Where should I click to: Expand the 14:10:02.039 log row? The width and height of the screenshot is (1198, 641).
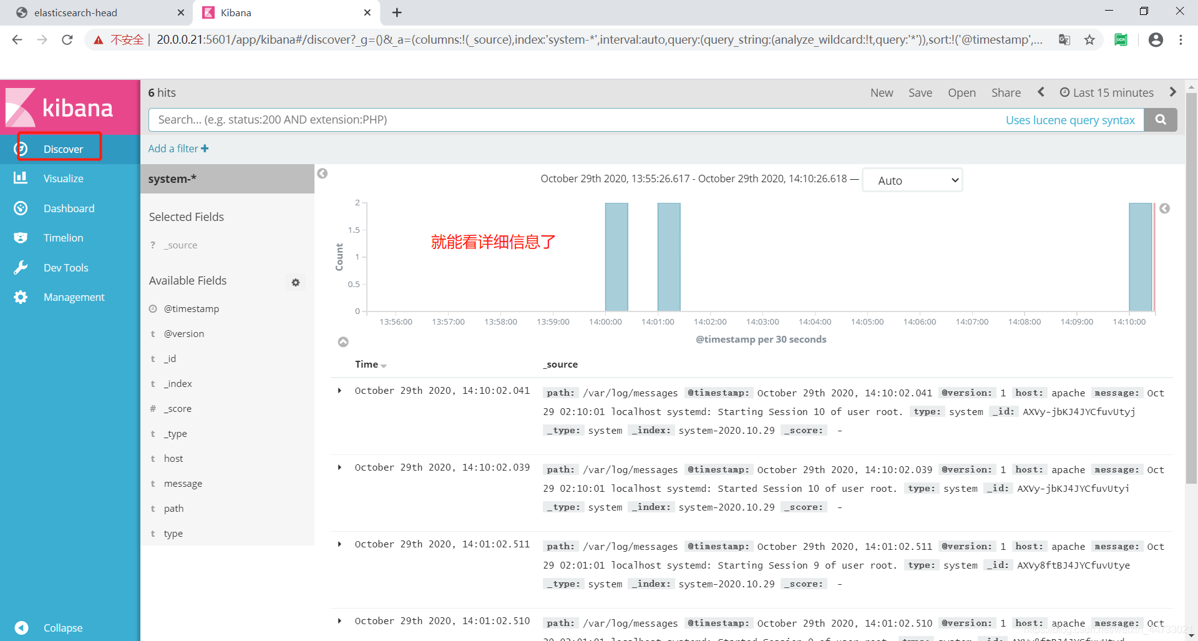[x=339, y=467]
